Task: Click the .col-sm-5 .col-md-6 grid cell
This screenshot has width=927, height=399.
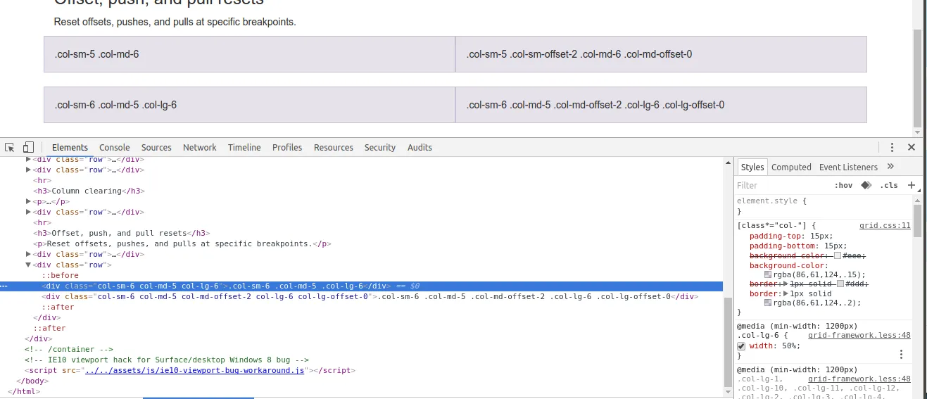Action: coord(249,54)
